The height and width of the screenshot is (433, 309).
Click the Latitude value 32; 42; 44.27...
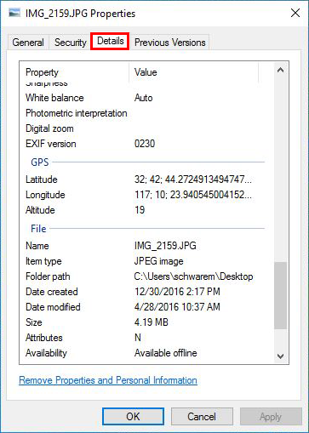coord(193,179)
